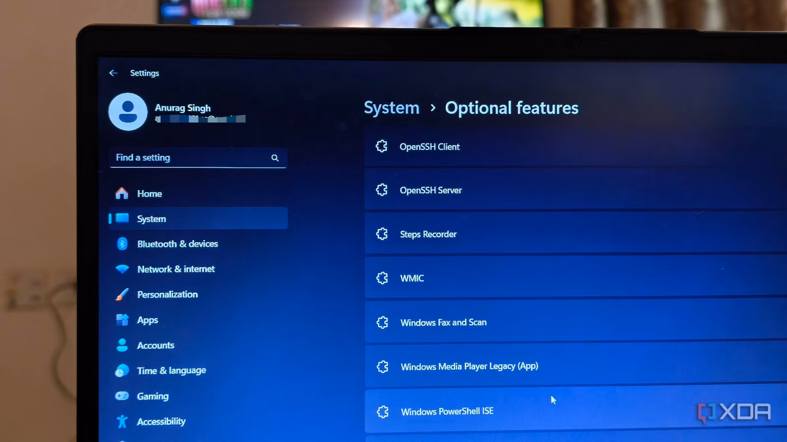Click the Accessibility figure icon
Viewport: 787px width, 442px height.
(x=122, y=421)
